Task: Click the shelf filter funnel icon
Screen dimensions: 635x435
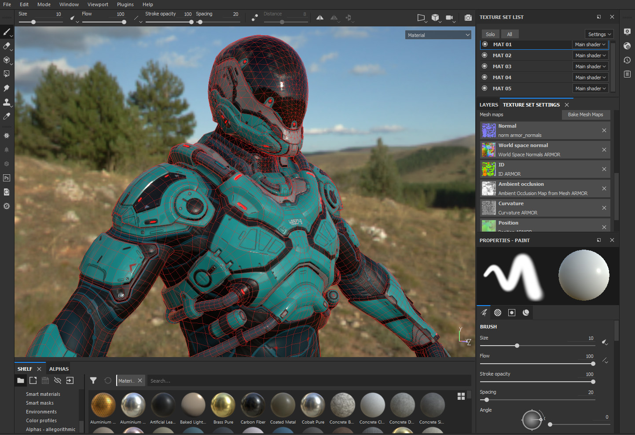Action: pos(93,380)
